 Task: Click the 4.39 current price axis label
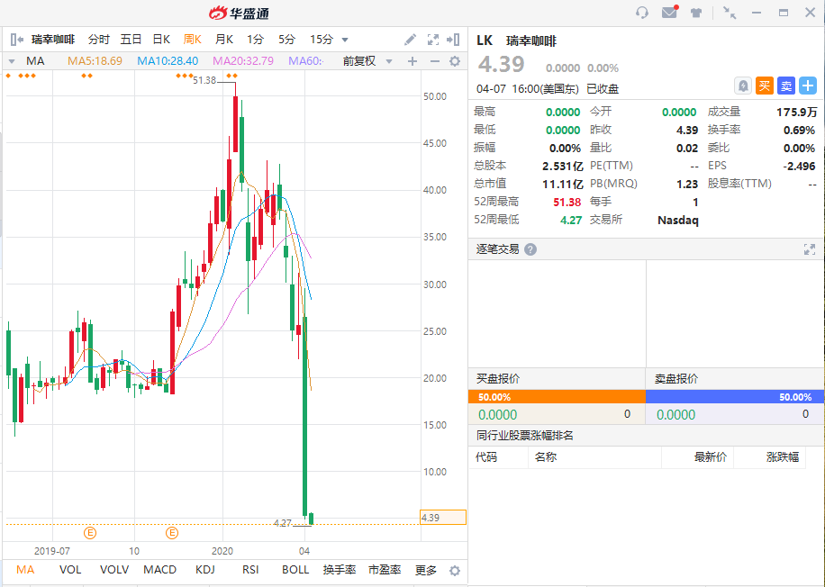point(443,518)
